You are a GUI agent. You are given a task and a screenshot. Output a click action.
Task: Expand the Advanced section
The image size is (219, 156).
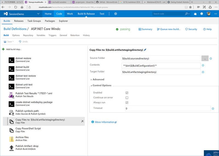coord(97,79)
